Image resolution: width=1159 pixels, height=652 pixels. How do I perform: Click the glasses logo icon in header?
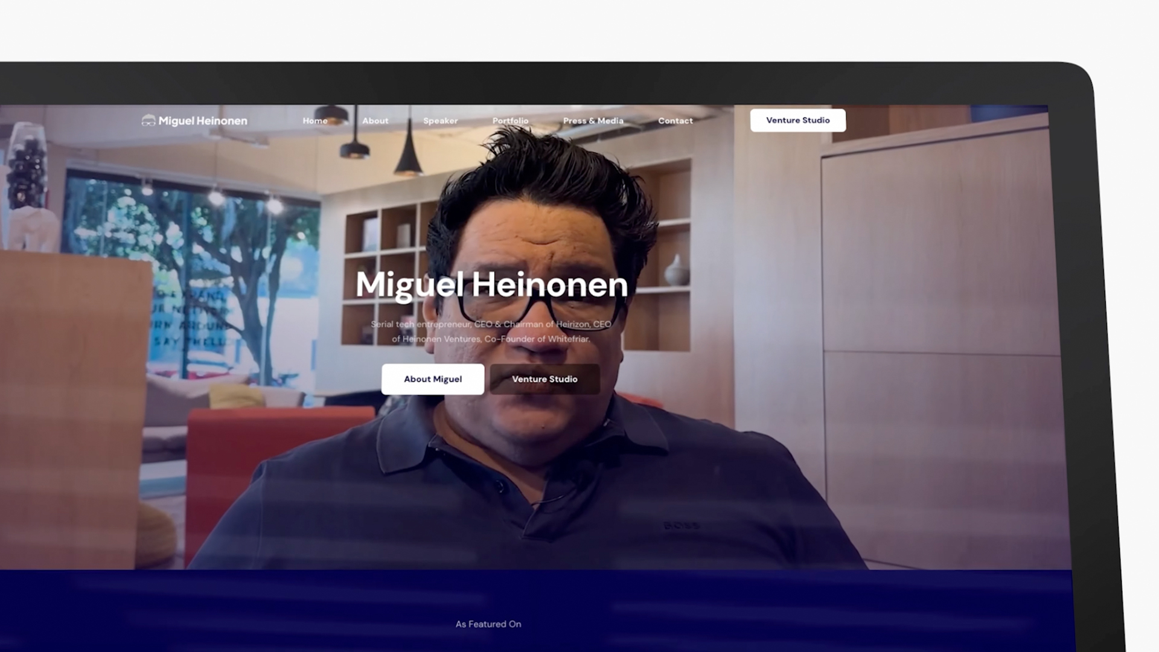point(148,121)
